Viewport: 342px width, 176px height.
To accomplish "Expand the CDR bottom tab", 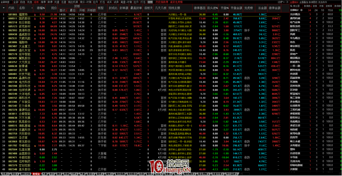I will click(x=74, y=174).
